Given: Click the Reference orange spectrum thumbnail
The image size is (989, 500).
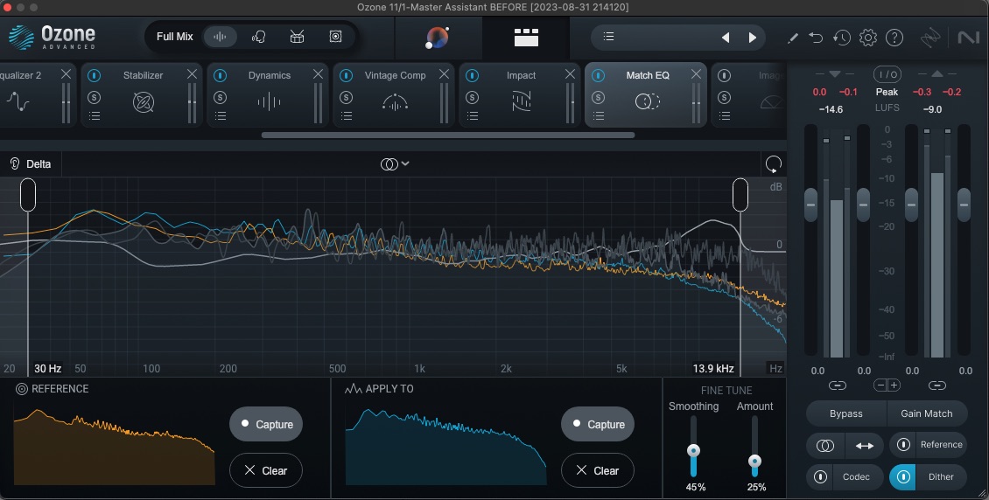Looking at the screenshot, I should click(114, 447).
